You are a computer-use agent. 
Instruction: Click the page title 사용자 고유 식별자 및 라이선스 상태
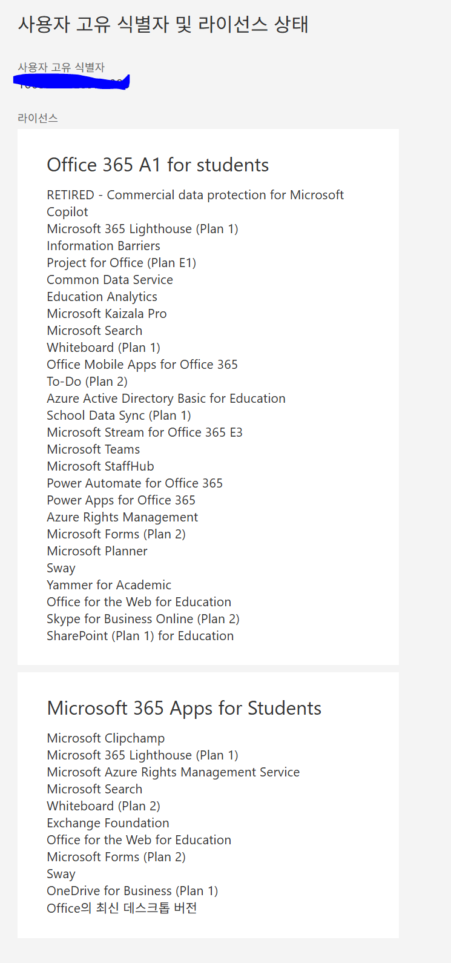pyautogui.click(x=163, y=24)
